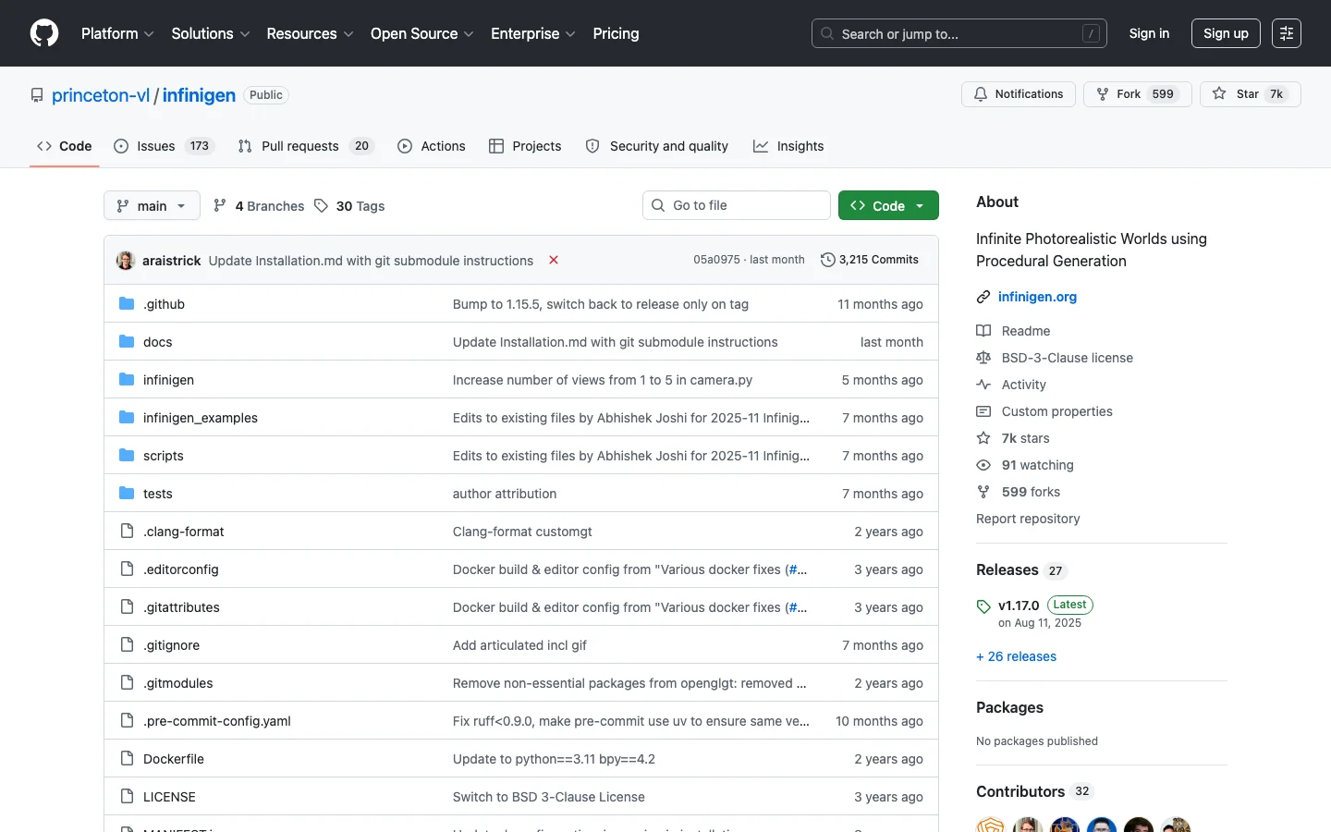
Task: Click the Search or jump to field
Action: pos(959,33)
